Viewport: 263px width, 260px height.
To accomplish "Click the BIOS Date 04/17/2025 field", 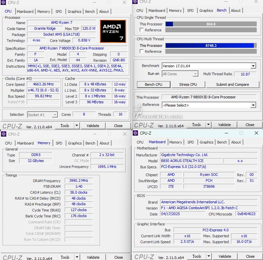I will point(182,214).
